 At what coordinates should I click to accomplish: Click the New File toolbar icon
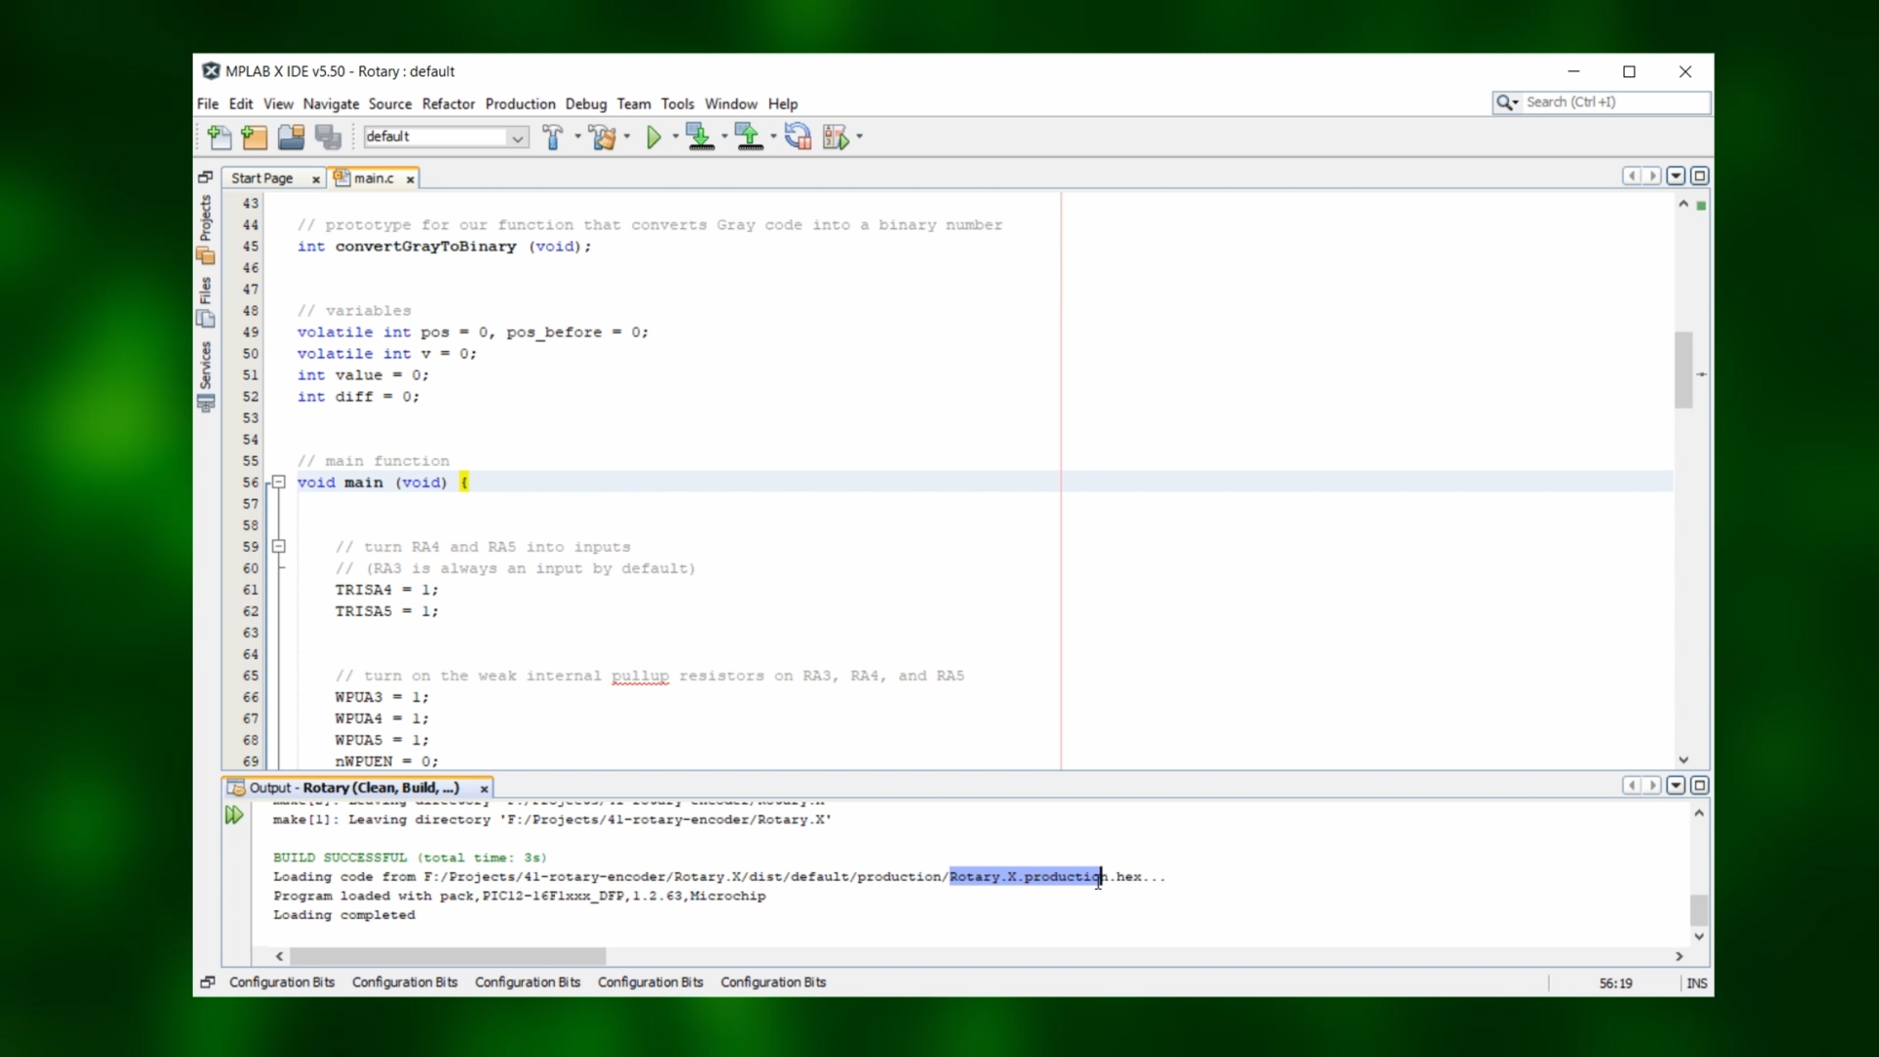[219, 137]
